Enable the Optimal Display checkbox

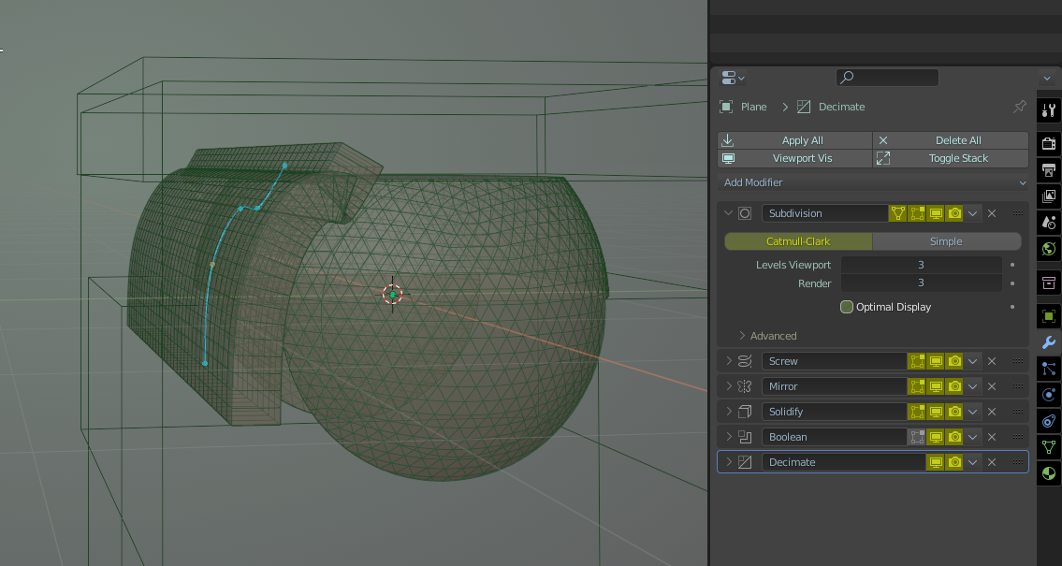pos(847,307)
